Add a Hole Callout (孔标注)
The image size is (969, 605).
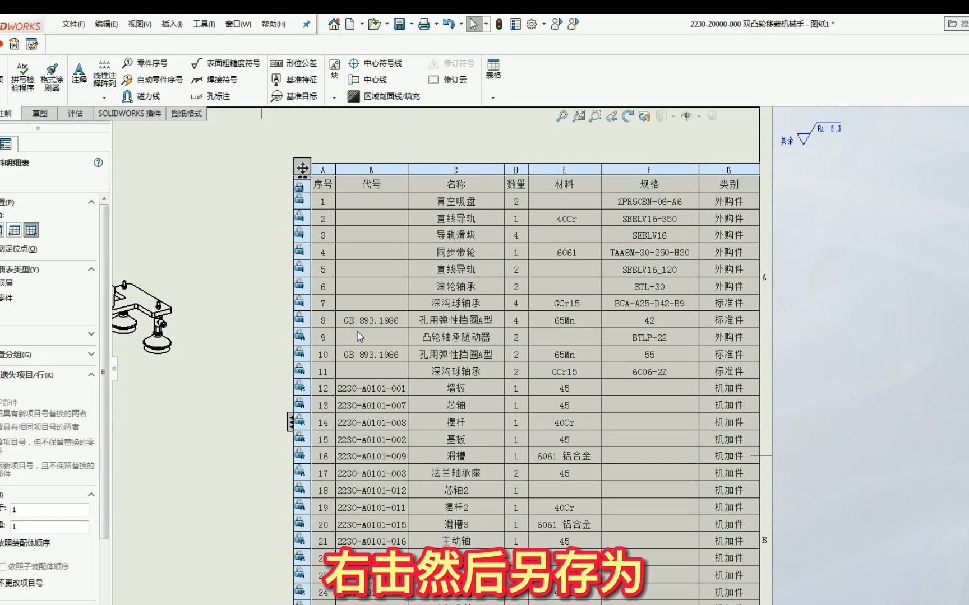point(210,96)
